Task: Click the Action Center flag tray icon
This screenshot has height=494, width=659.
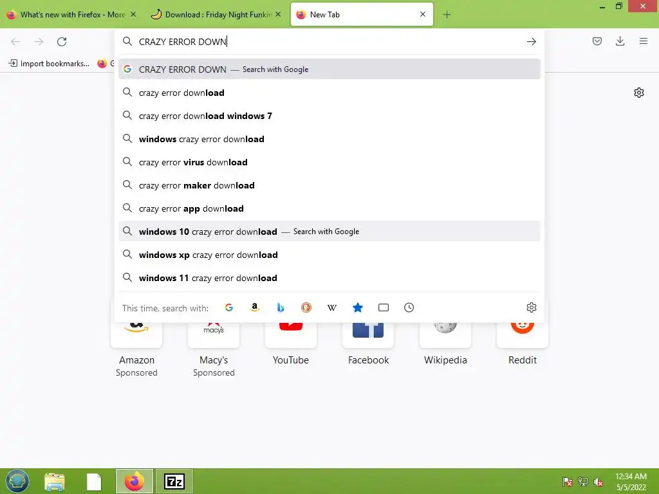Action: pyautogui.click(x=568, y=482)
